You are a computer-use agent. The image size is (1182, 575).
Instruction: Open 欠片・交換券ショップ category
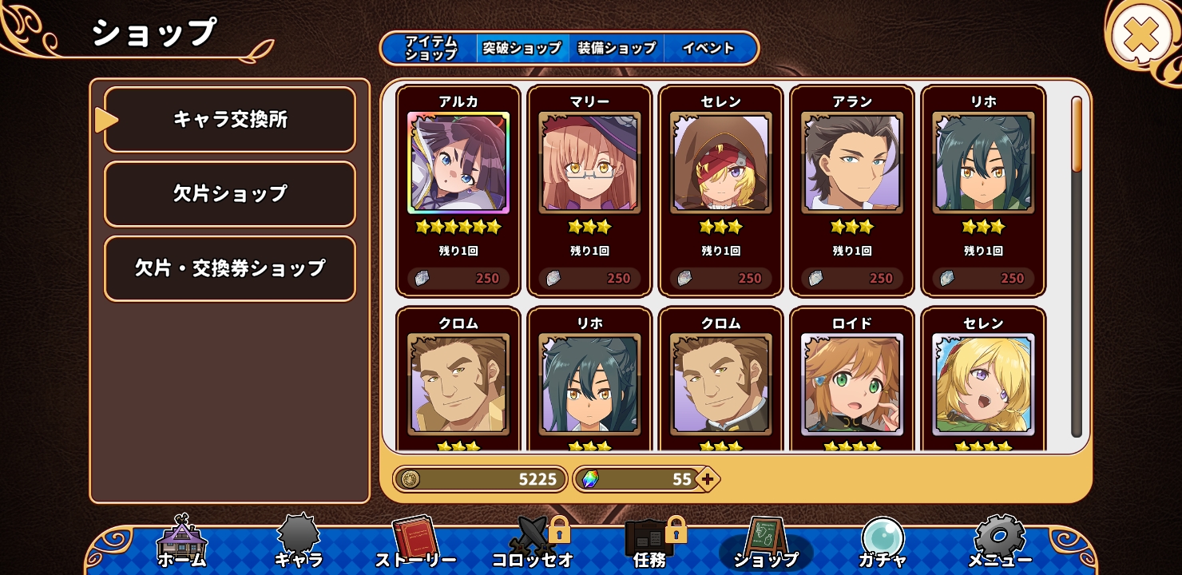coord(230,268)
